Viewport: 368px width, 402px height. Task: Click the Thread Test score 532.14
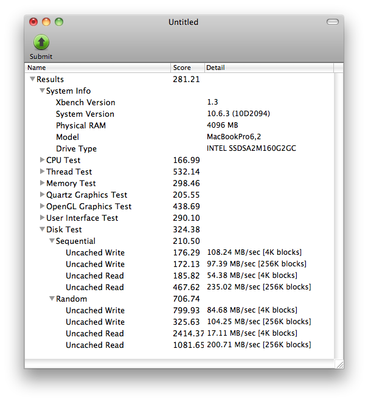tap(186, 172)
